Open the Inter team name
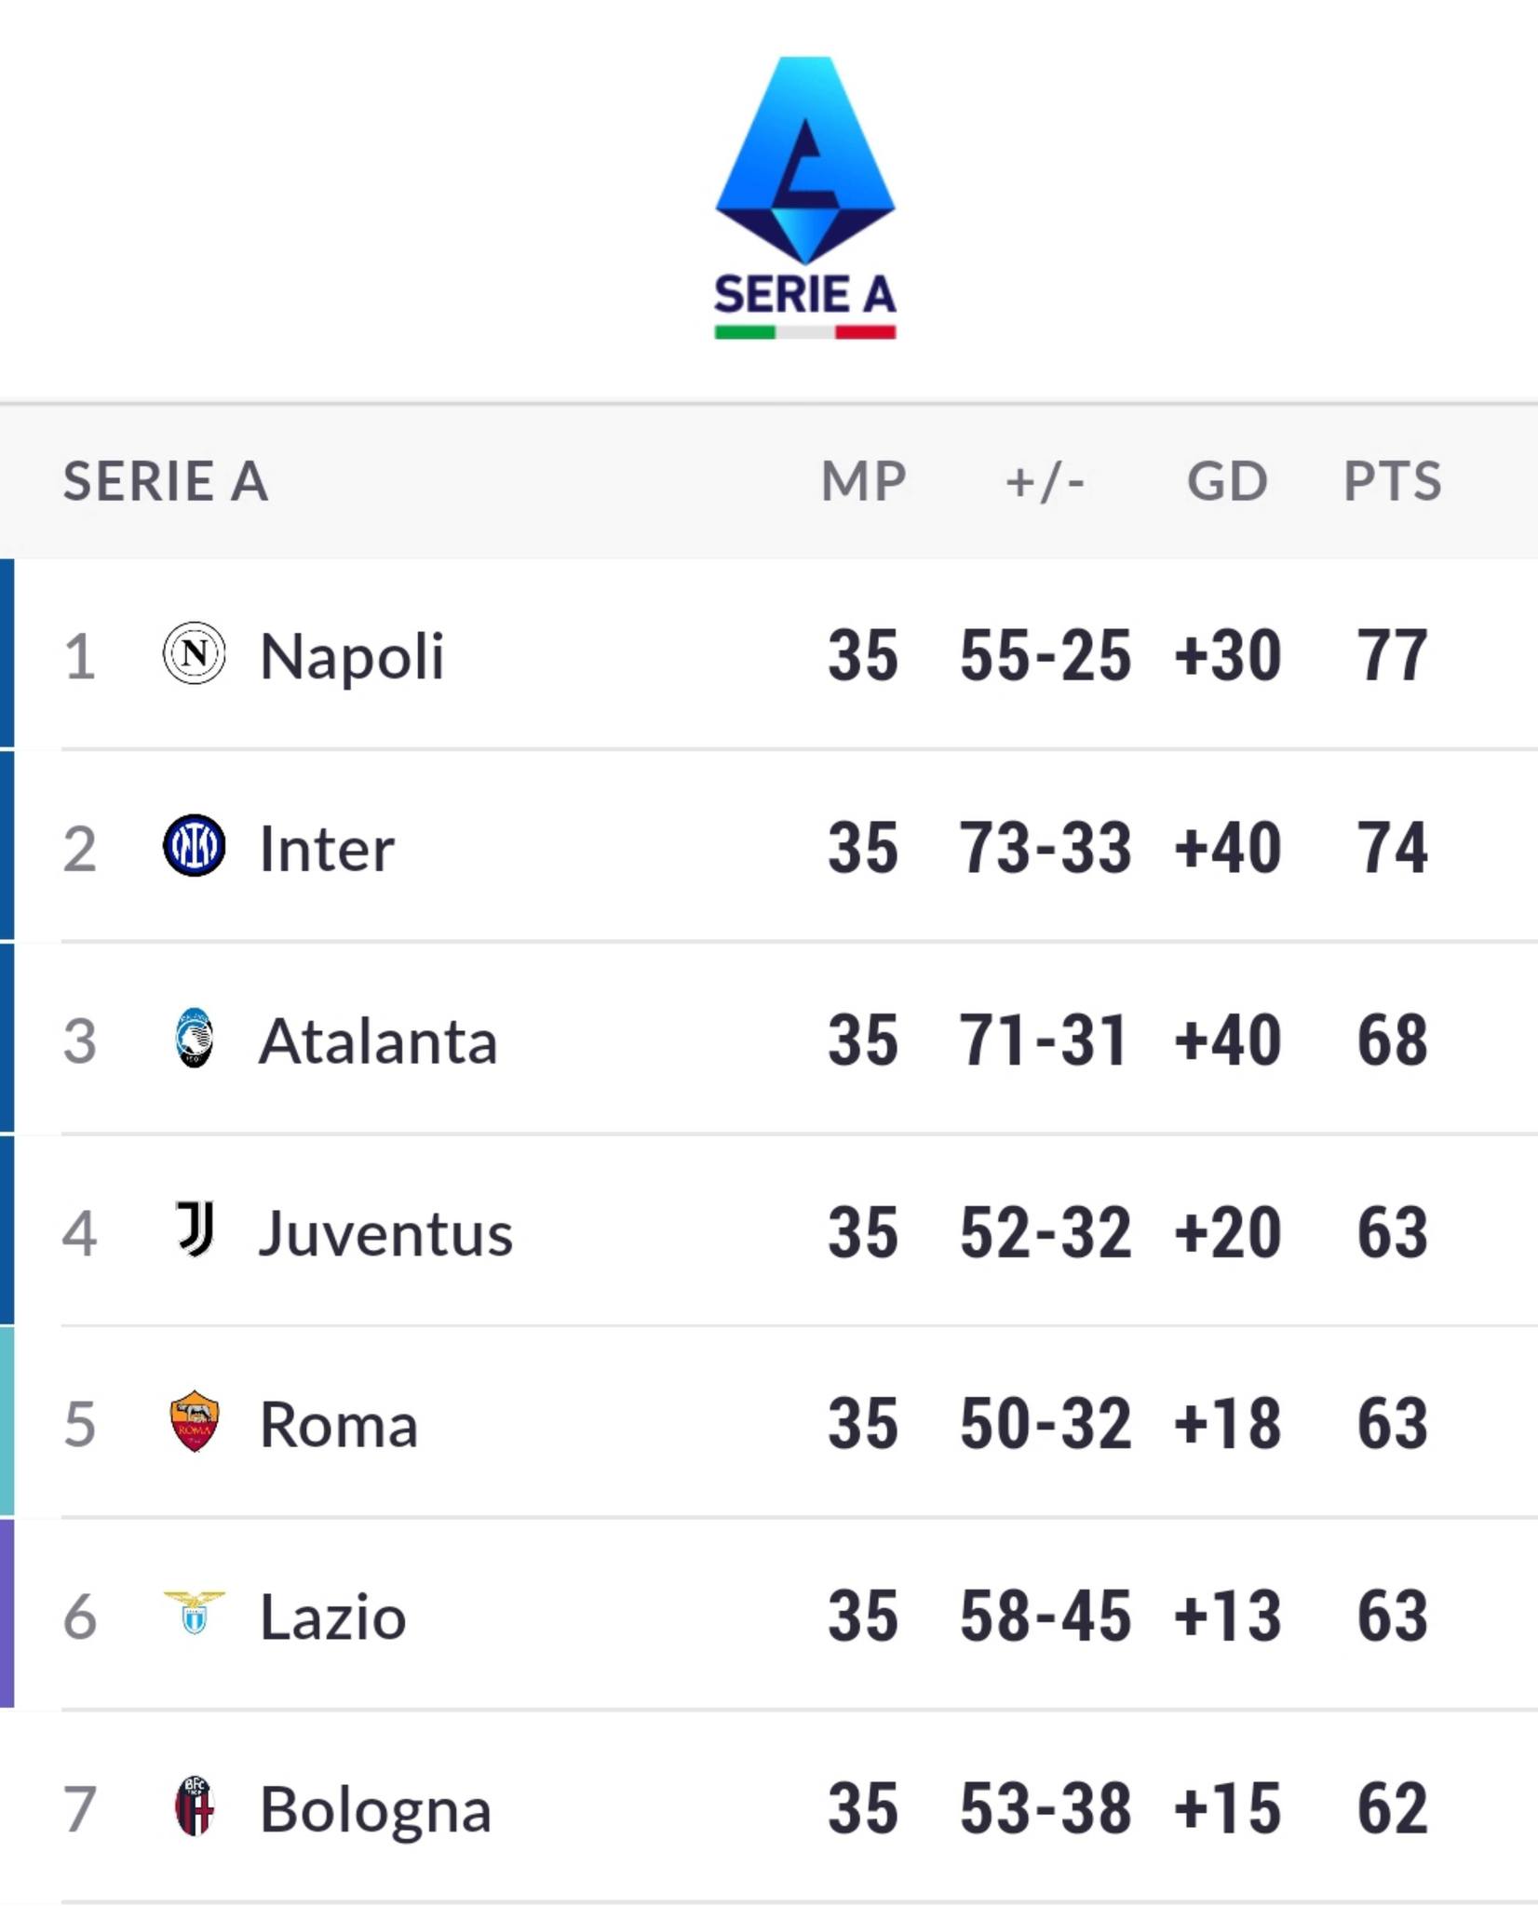Screen dimensions: 1538x1906 [x=327, y=848]
